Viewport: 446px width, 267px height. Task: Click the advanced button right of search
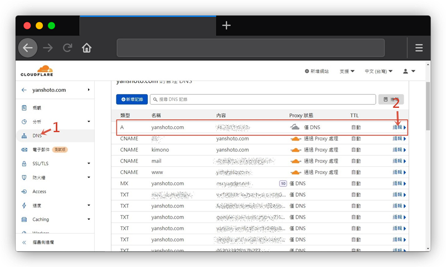[x=391, y=100]
